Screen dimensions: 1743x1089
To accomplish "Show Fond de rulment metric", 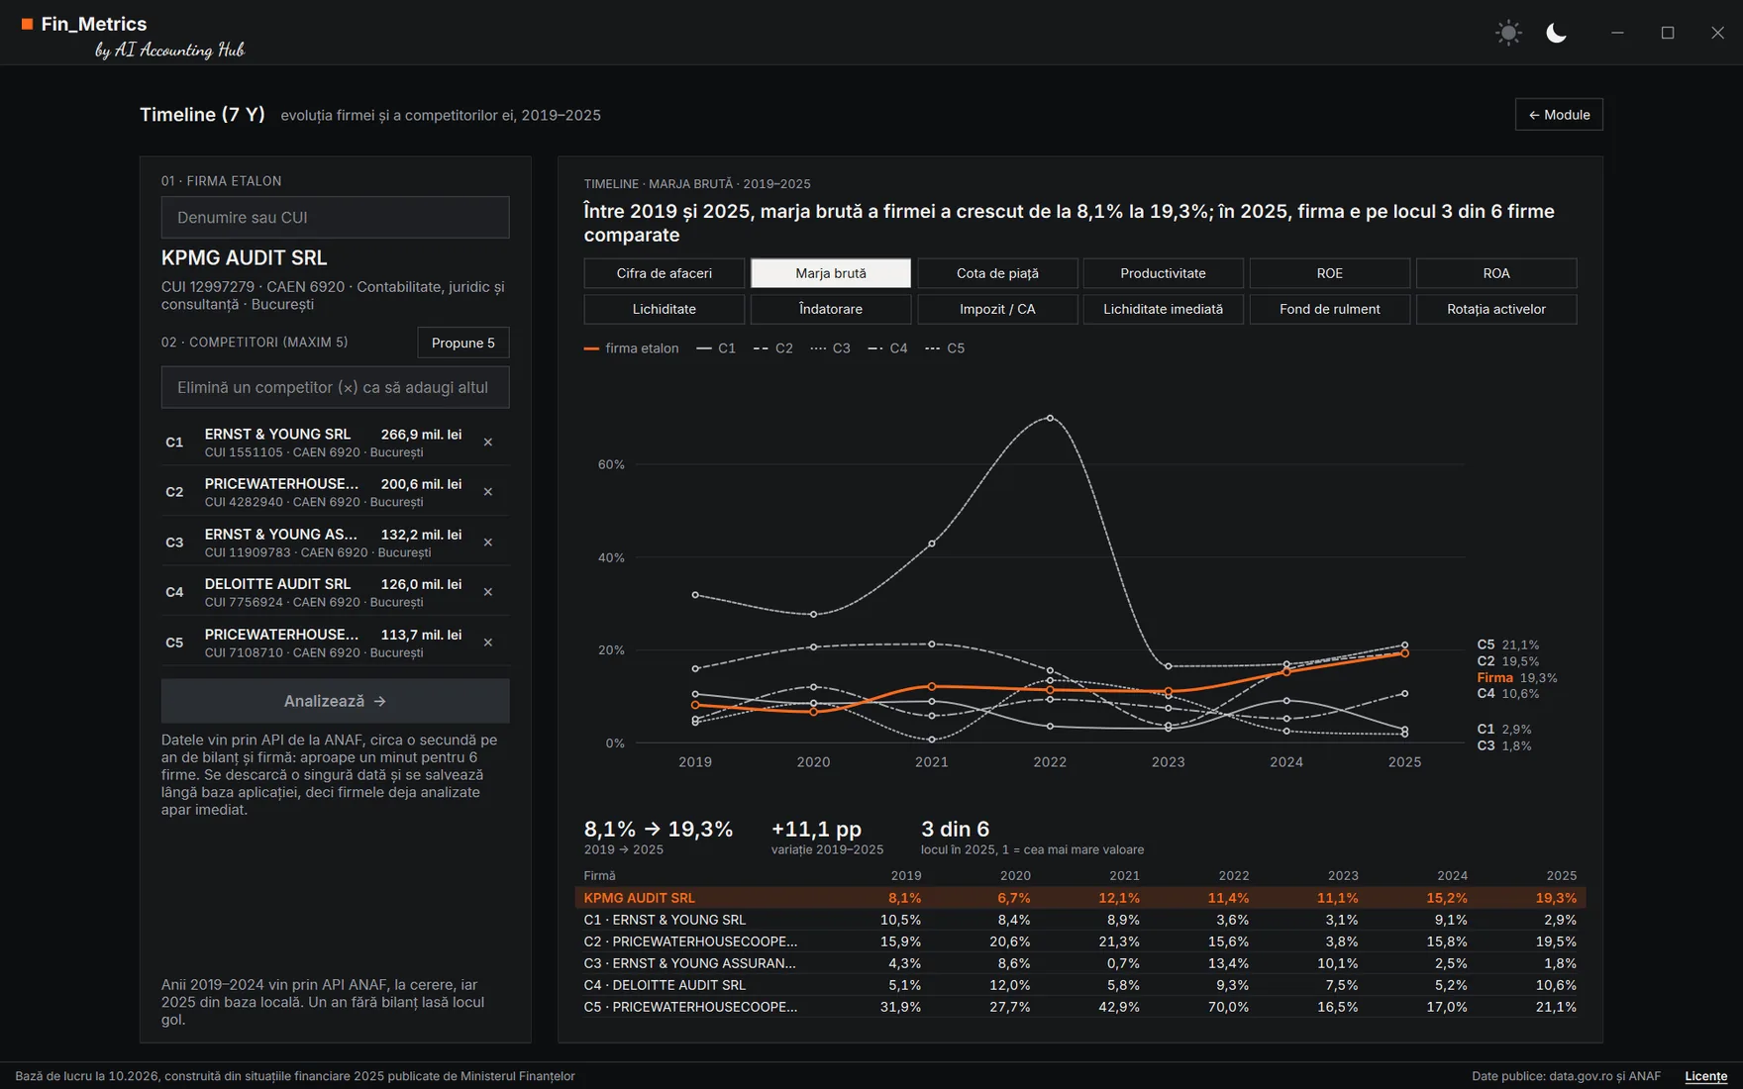I will click(x=1330, y=309).
